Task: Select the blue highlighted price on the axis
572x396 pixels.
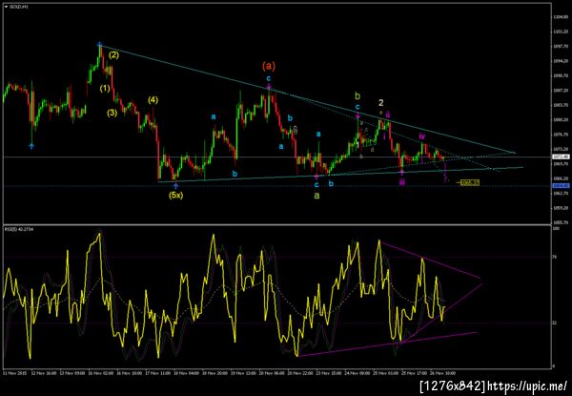Action: (x=562, y=186)
